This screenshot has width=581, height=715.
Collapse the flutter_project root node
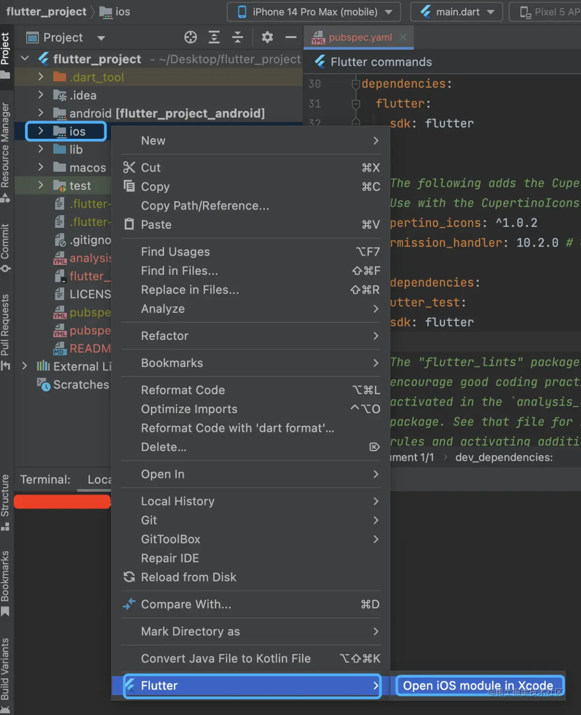point(25,59)
